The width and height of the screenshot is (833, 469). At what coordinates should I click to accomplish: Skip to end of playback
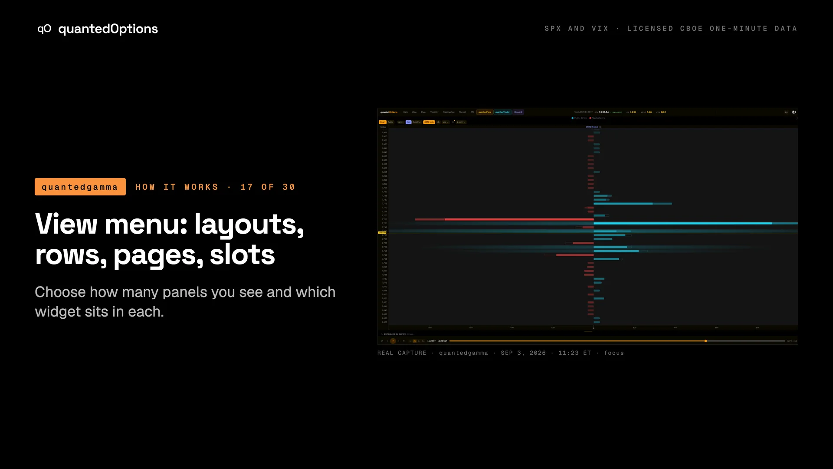tap(403, 341)
